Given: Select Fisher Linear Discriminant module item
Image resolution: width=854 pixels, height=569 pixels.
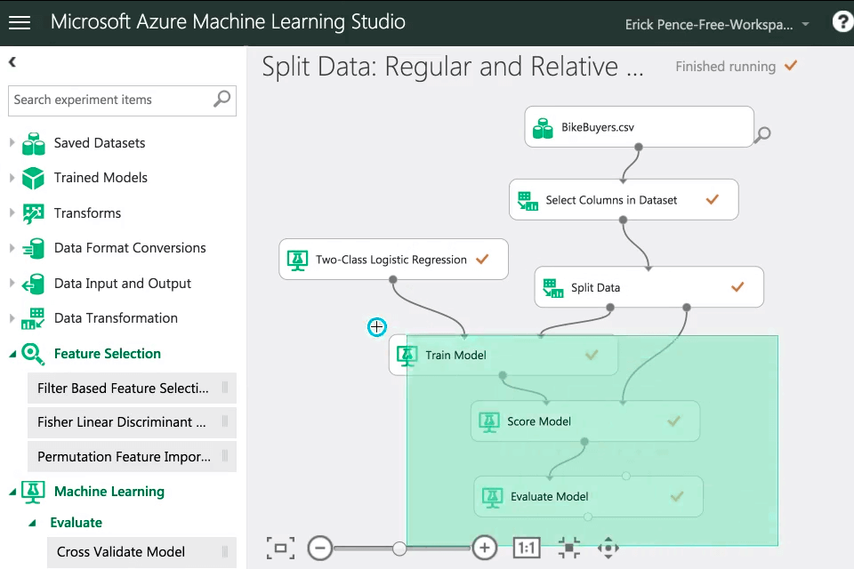Looking at the screenshot, I should click(132, 422).
